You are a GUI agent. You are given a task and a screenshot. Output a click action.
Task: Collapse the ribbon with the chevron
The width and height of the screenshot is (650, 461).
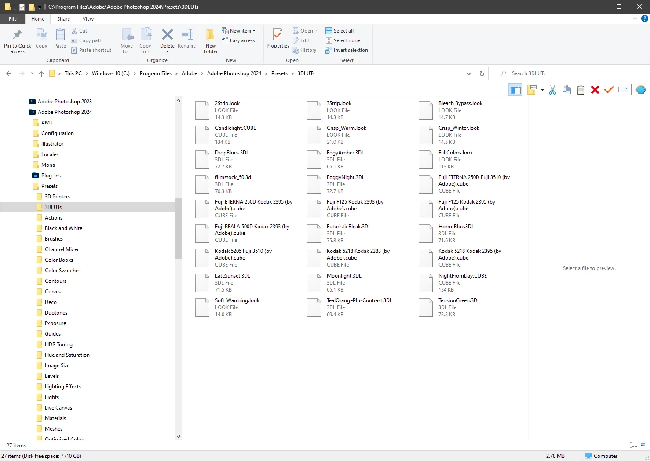(635, 18)
